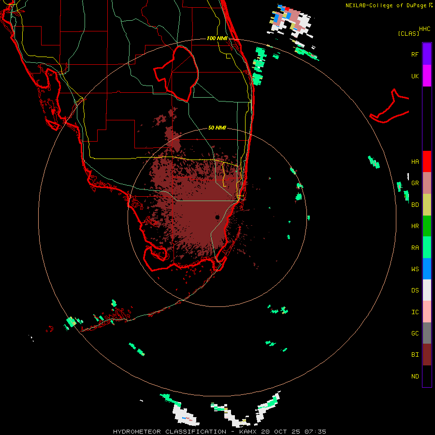Image resolution: width=435 pixels, height=435 pixels.
Task: Select the GR pink-brown legend swatch
Action: [x=427, y=183]
